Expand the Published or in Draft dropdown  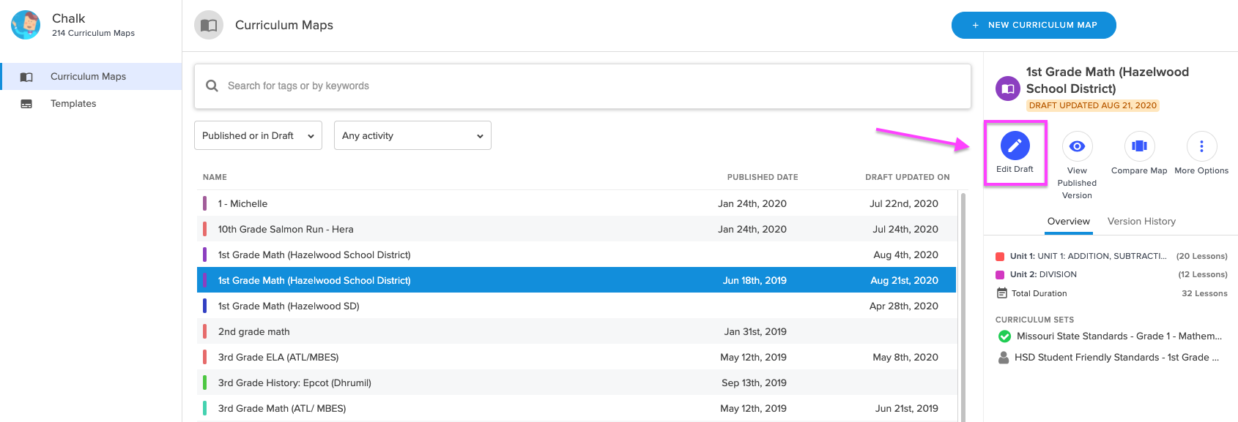258,135
